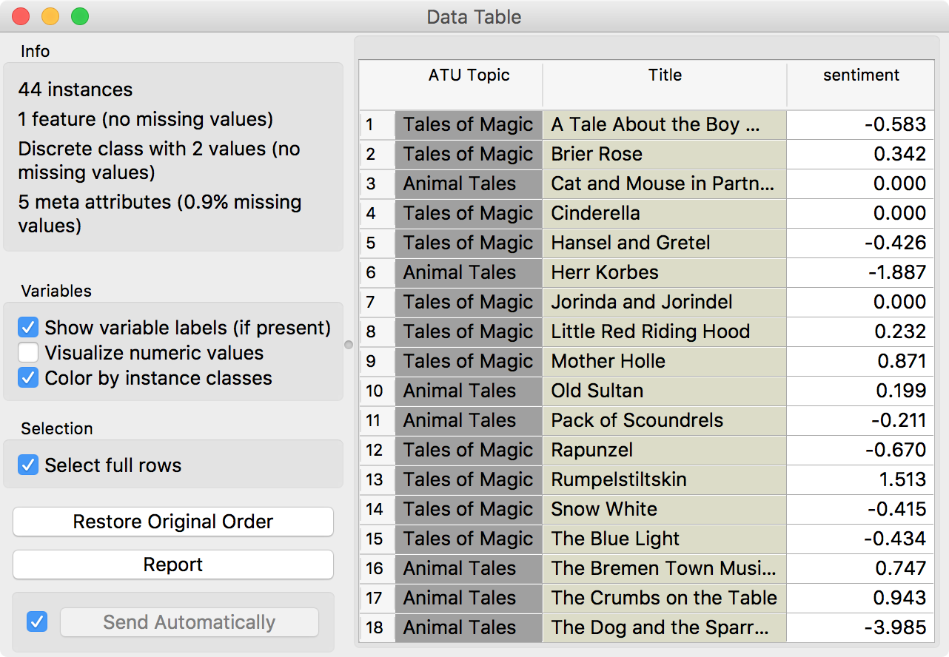The image size is (949, 657).
Task: Select the Rumpelstiltskin row title
Action: click(664, 479)
